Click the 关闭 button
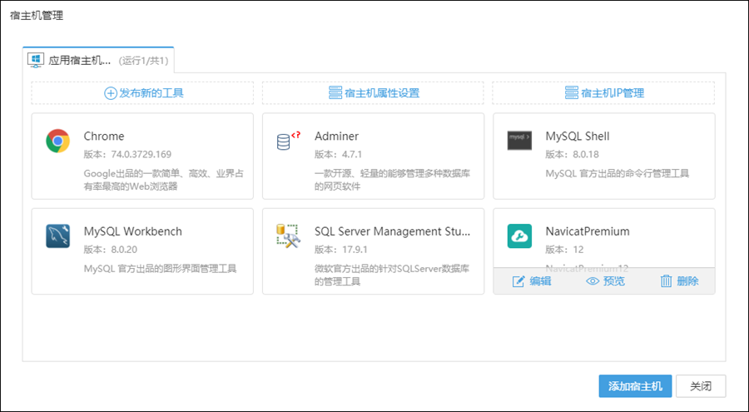 [701, 386]
